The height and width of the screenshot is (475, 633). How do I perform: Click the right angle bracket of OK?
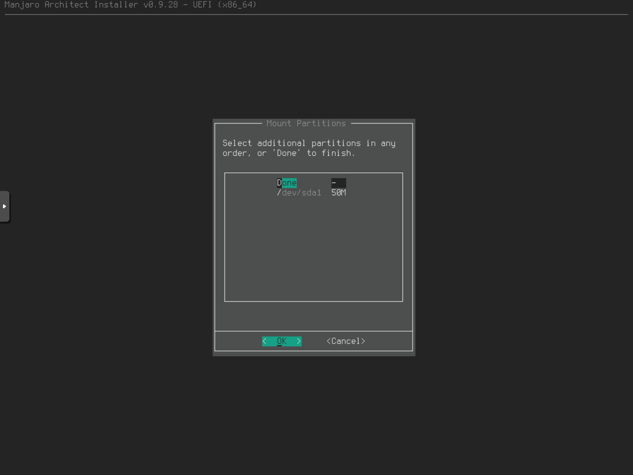coord(299,341)
